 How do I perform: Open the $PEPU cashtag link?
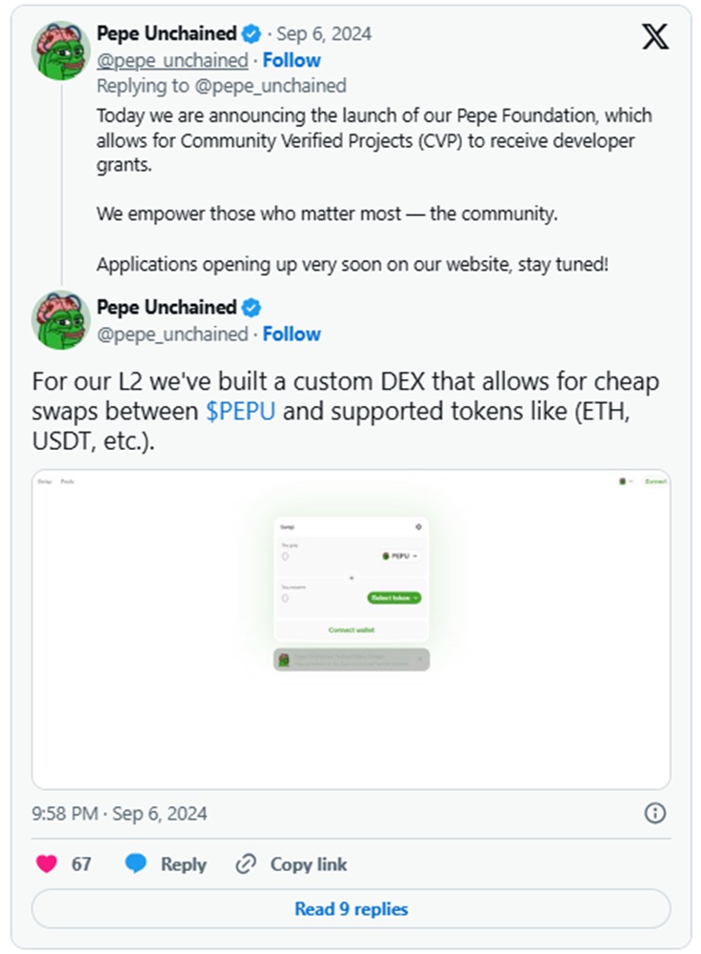click(241, 414)
